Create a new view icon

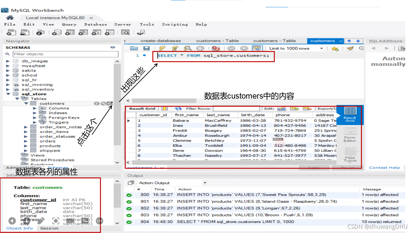(83, 32)
